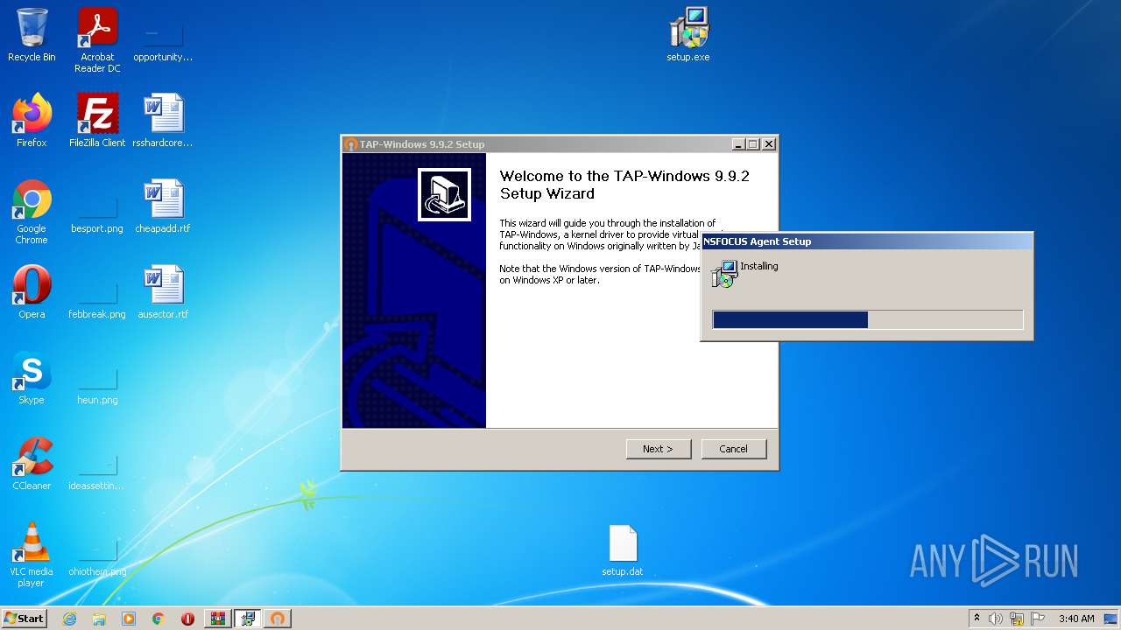Screen dimensions: 1121x630
Task: Open Chrome from the taskbar
Action: click(x=159, y=619)
